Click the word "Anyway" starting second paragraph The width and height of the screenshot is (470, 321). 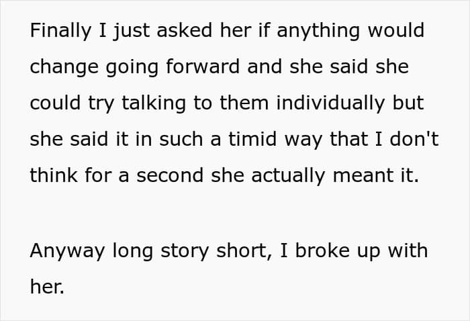pos(67,251)
